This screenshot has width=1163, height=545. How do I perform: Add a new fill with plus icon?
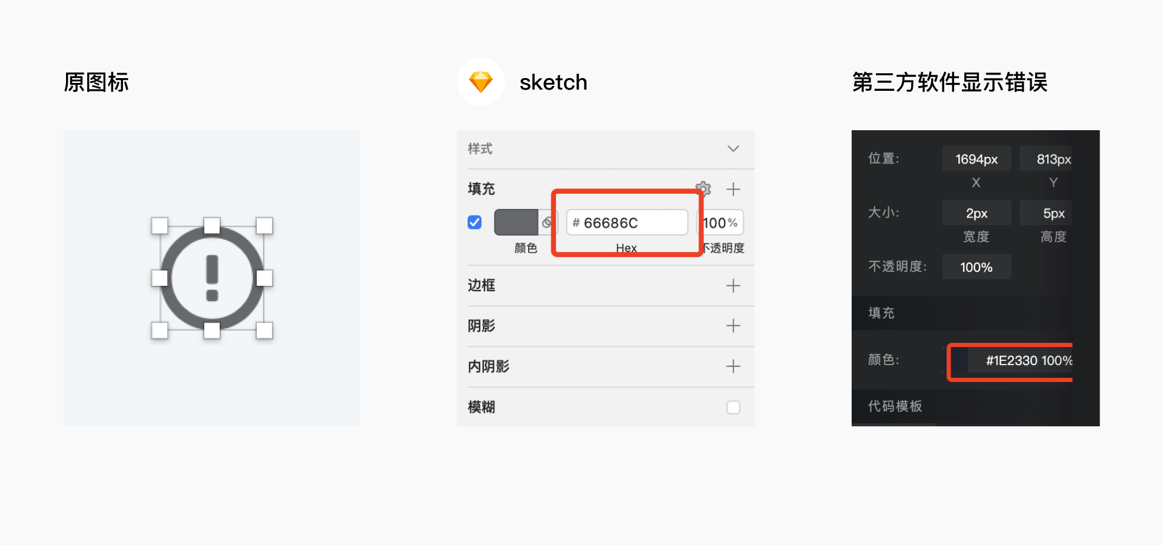click(734, 189)
